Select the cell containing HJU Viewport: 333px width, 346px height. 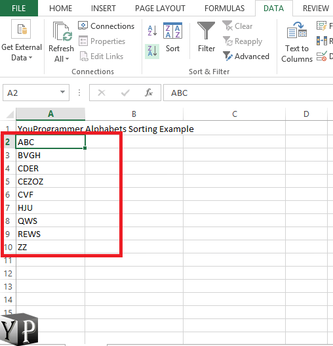[50, 207]
